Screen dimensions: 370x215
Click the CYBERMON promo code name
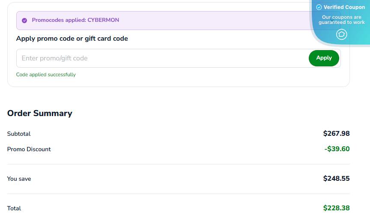(103, 20)
